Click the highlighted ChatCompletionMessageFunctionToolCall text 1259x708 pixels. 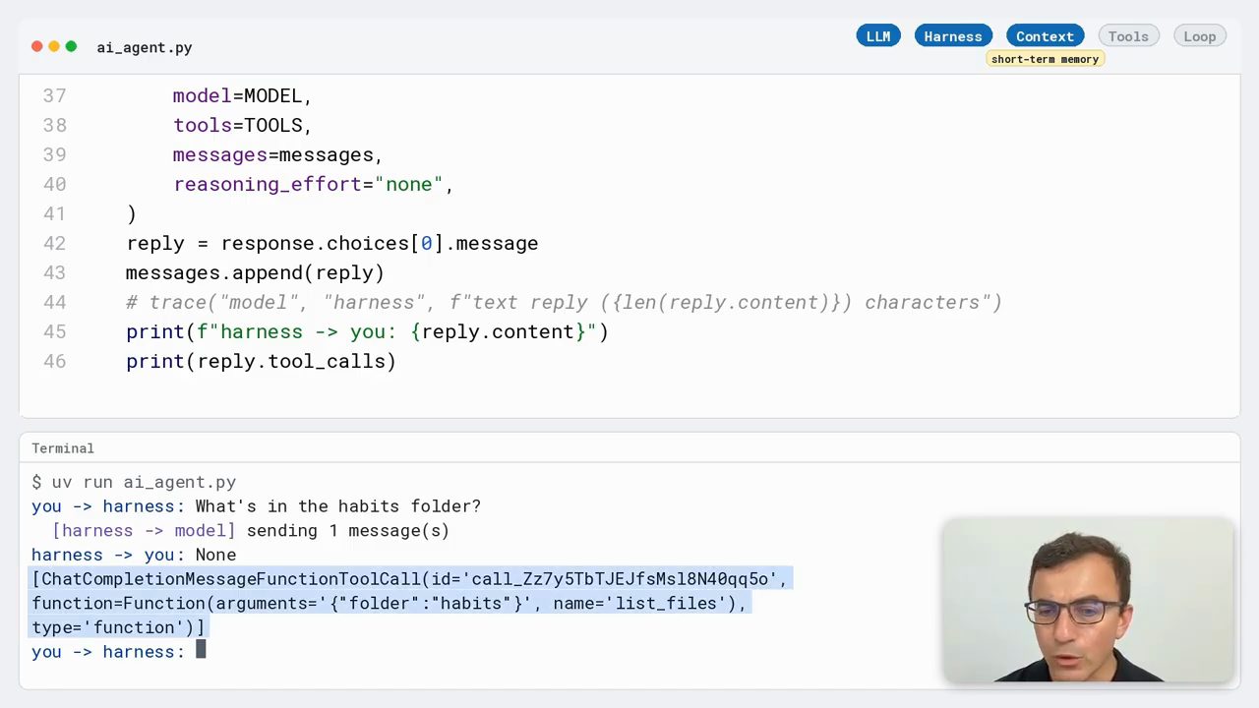coord(410,579)
